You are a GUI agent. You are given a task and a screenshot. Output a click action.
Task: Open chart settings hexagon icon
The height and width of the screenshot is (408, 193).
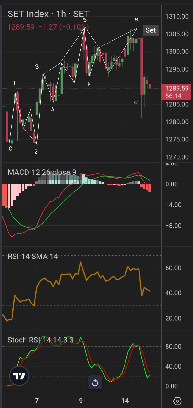[177, 401]
